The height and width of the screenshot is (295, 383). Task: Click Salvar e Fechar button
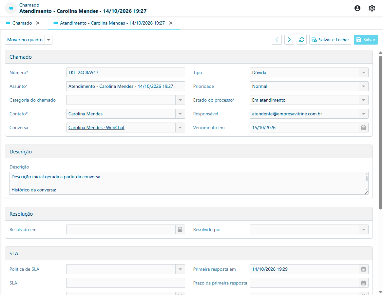(x=330, y=40)
